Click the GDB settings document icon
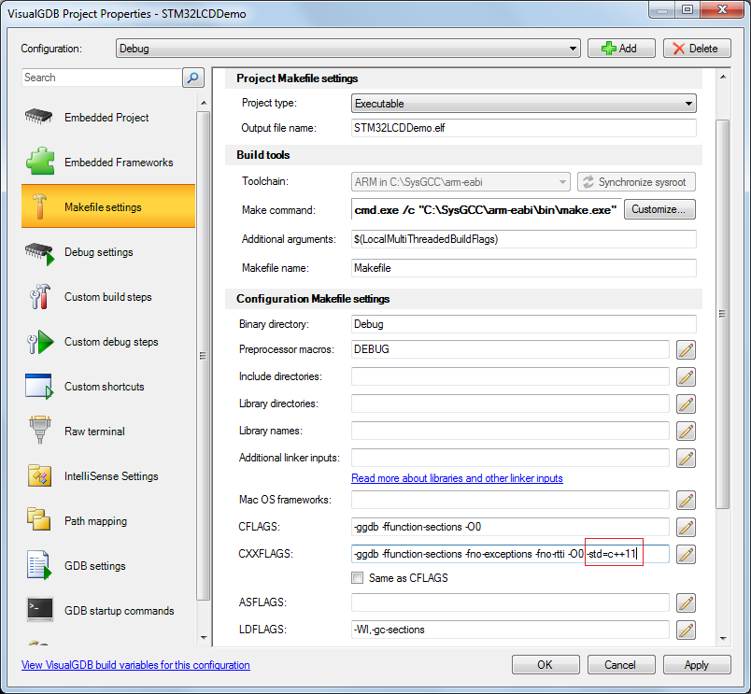This screenshot has width=751, height=694. click(39, 565)
